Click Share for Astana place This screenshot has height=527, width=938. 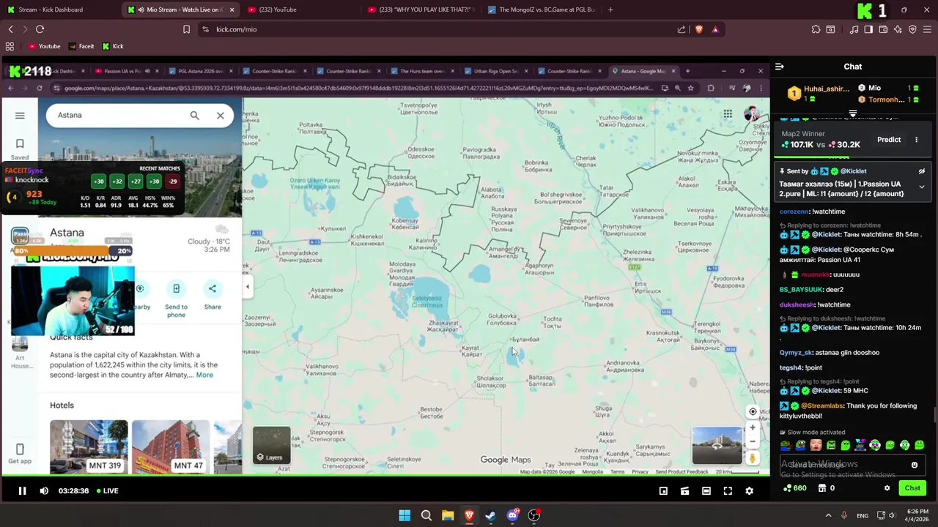click(213, 296)
